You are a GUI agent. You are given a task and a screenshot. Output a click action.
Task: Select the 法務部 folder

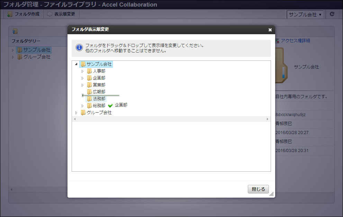[x=99, y=99]
